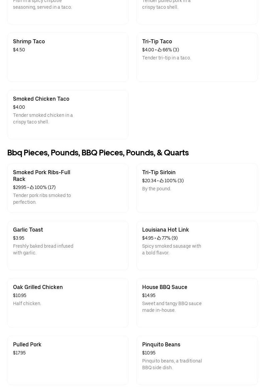Click the $4.50 price on Shrimp Taco
This screenshot has width=269, height=390.
[19, 50]
